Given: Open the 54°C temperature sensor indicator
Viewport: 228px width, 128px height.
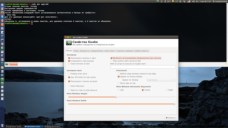Looking at the screenshot, I should click(x=167, y=1).
